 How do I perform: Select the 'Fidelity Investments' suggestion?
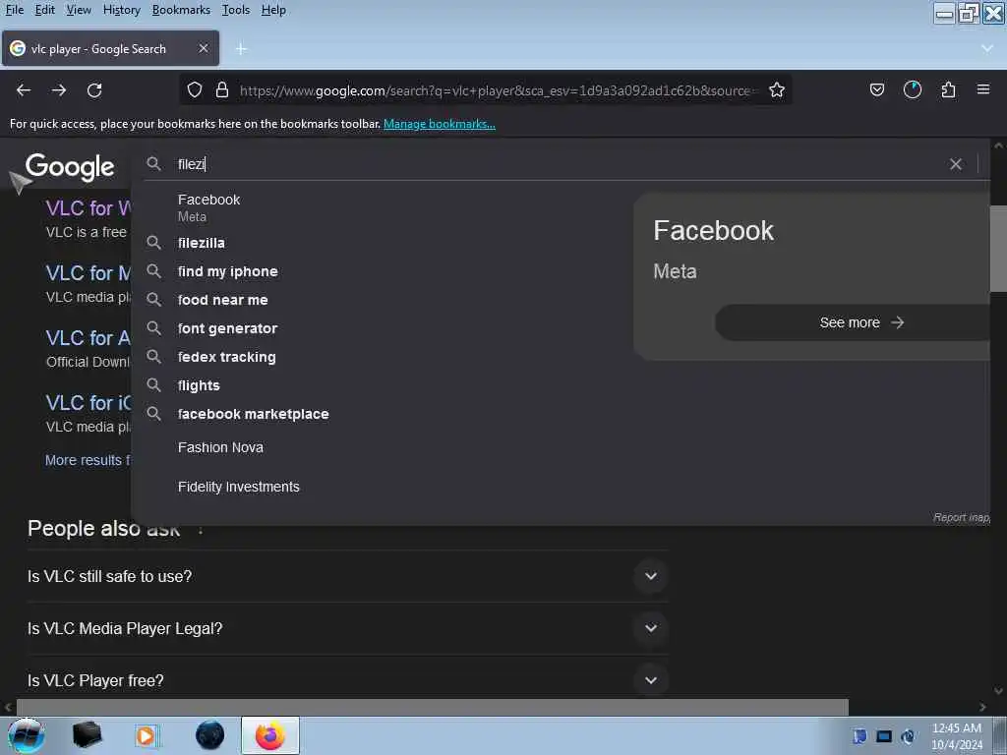[x=238, y=487]
